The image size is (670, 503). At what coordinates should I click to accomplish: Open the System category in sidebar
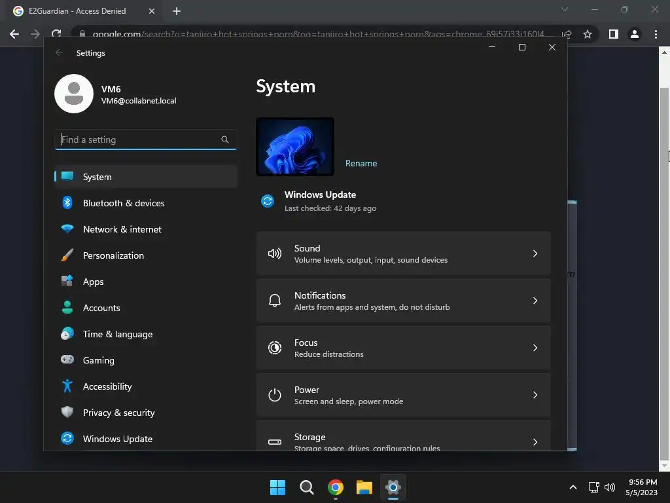(x=146, y=177)
